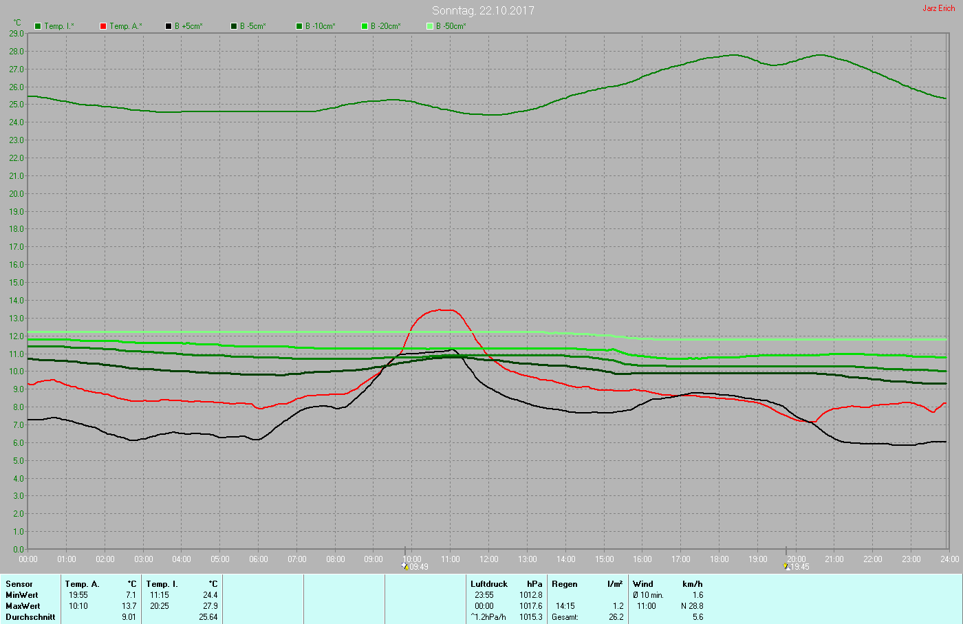Select the Temp. I. average "25.64"
Viewport: 963px width, 624px height.
208,617
